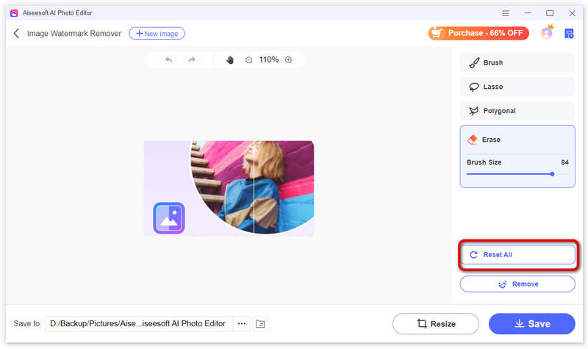588x349 pixels.
Task: Select the Polygonal tool
Action: point(517,111)
